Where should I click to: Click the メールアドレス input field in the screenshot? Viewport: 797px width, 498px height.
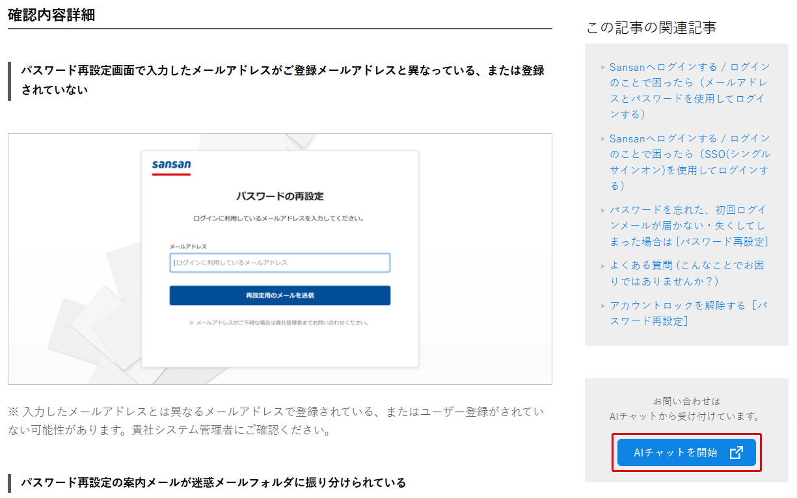click(280, 263)
